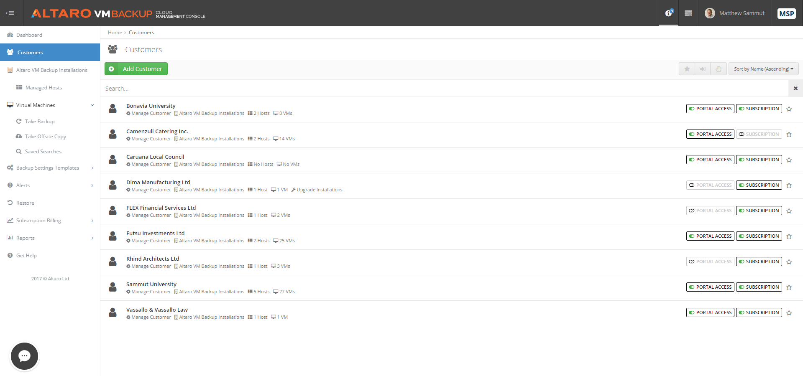Click Upgrade Installations for Dima Manufacturing

pyautogui.click(x=317, y=190)
